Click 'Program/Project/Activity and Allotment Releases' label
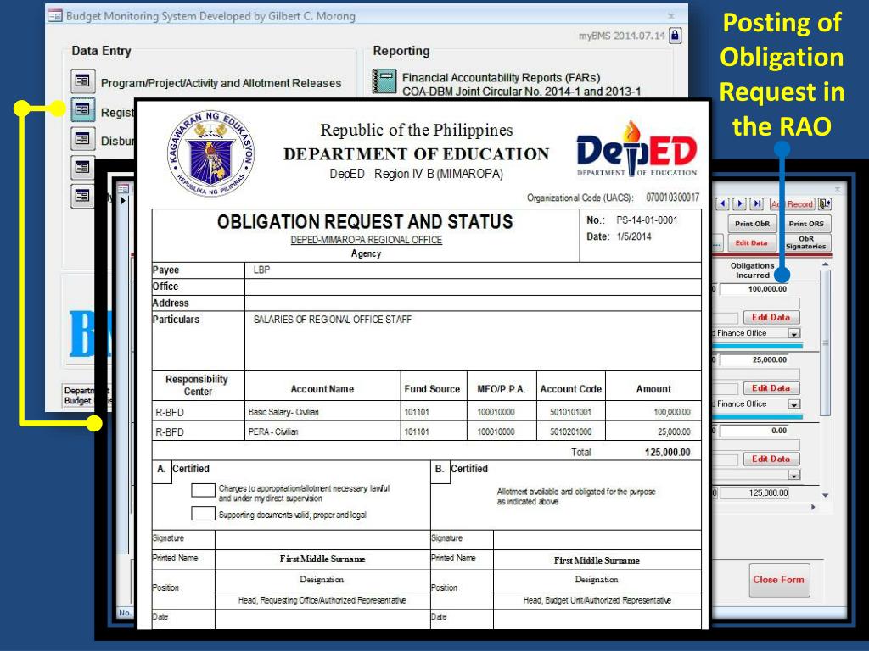The image size is (869, 651). click(221, 83)
